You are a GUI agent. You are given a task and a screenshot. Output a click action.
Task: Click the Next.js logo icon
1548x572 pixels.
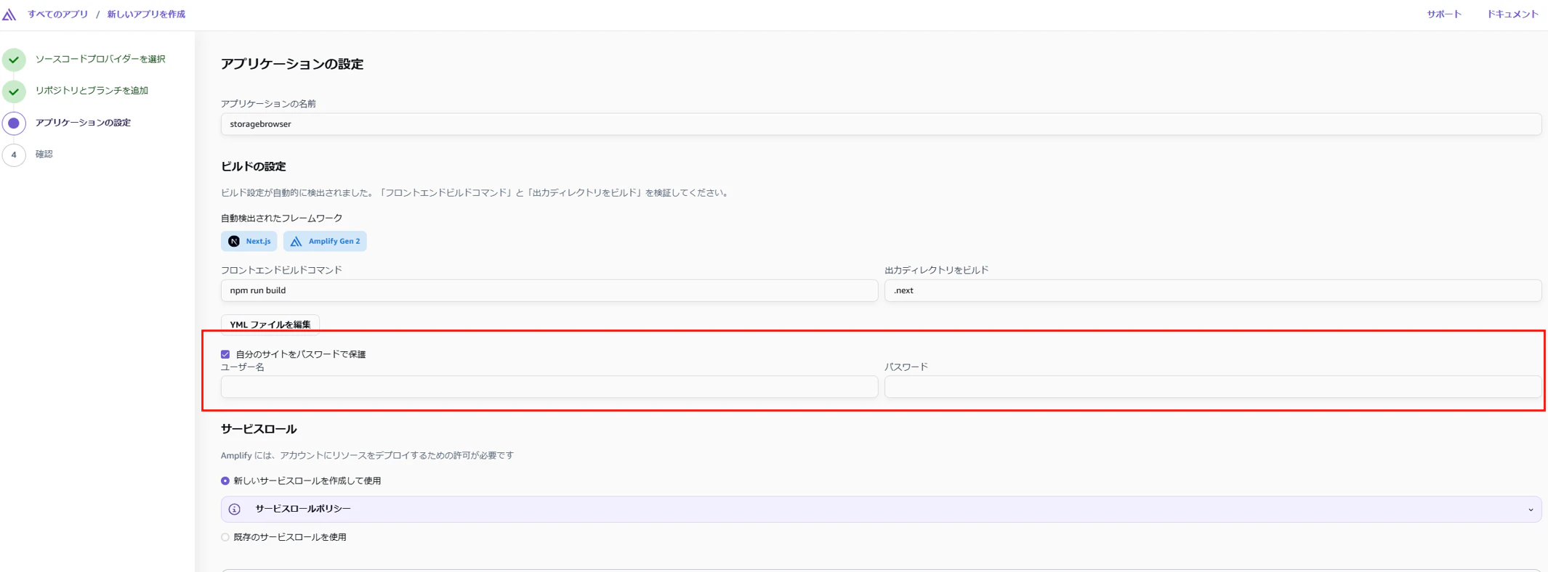pos(234,241)
